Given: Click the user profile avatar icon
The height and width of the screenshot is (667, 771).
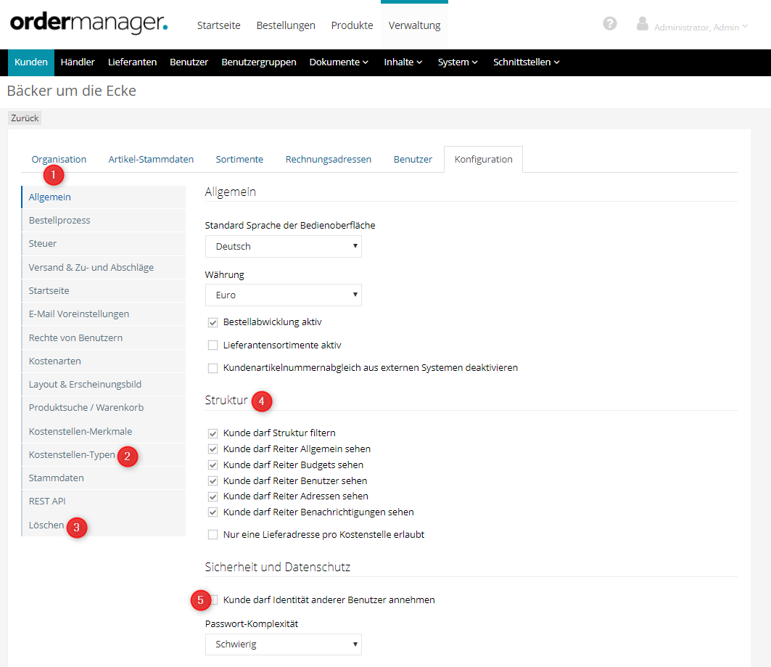Looking at the screenshot, I should (x=642, y=24).
